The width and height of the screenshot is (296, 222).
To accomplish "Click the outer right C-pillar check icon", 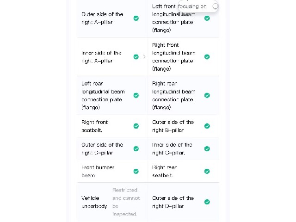I will coord(136,149).
